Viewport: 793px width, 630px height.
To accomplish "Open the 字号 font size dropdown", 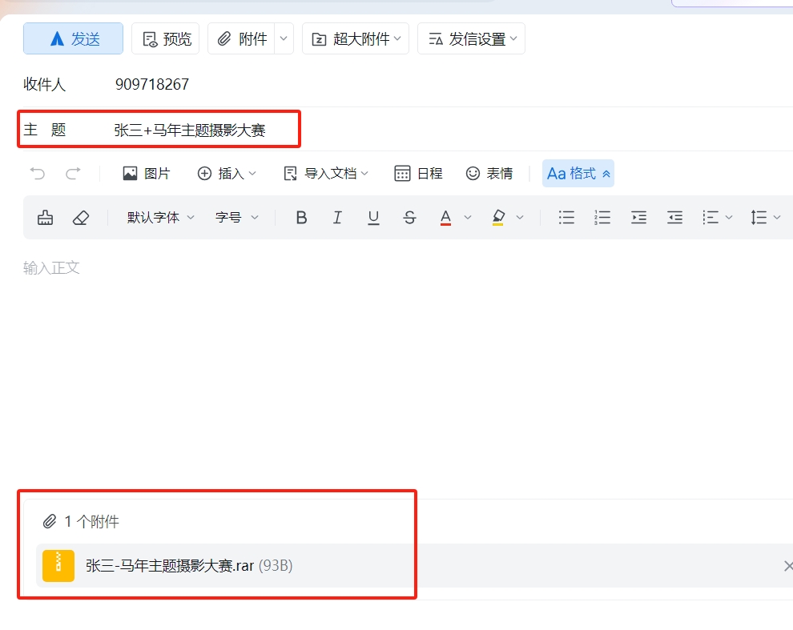I will [x=237, y=217].
